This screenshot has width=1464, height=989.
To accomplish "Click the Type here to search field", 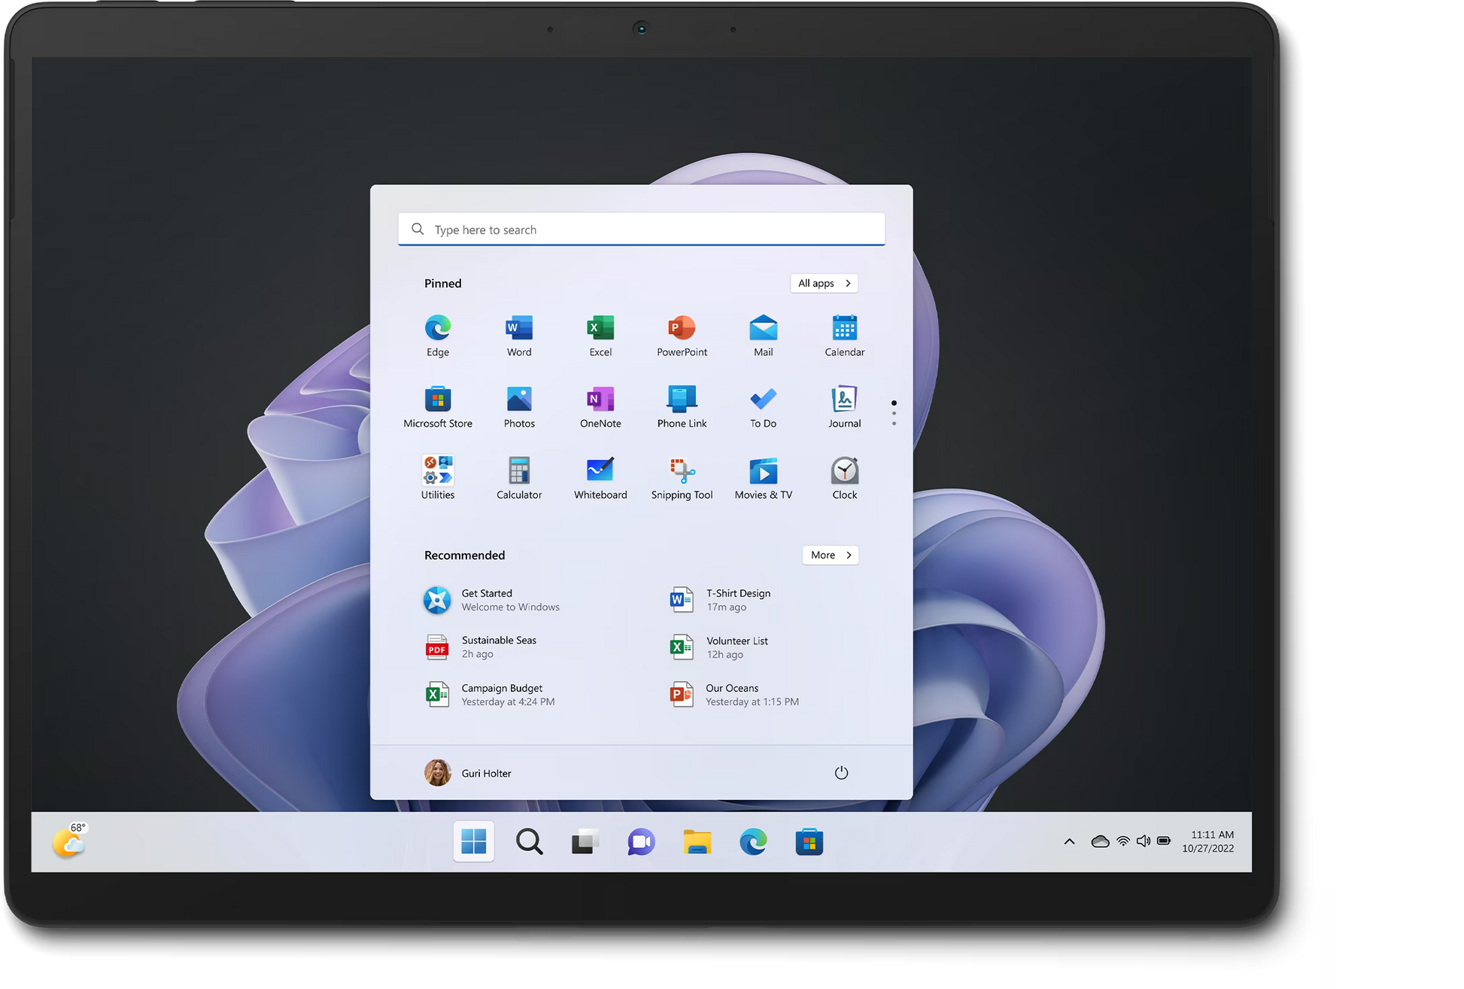I will pyautogui.click(x=641, y=230).
